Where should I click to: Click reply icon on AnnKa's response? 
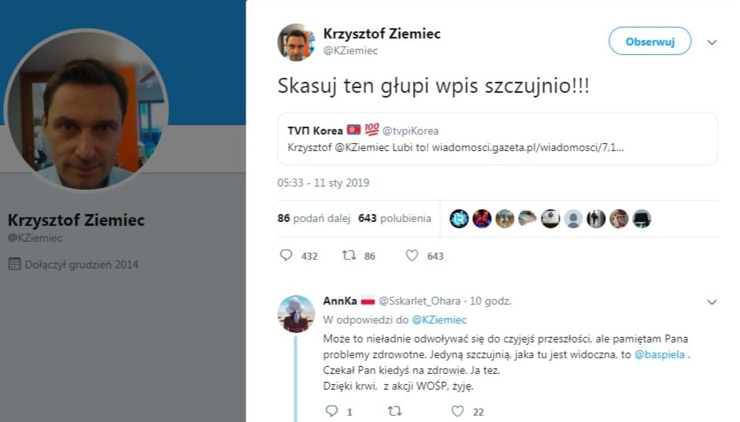pos(331,411)
